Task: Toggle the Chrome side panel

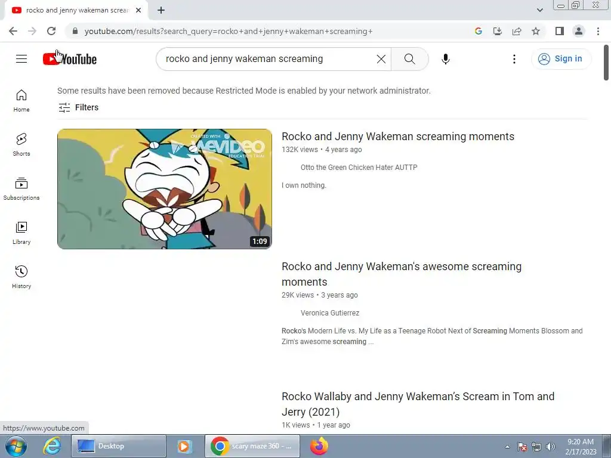Action: click(x=560, y=31)
